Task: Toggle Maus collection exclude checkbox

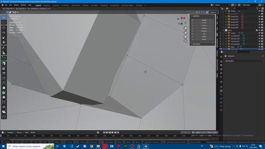Action: [257, 30]
